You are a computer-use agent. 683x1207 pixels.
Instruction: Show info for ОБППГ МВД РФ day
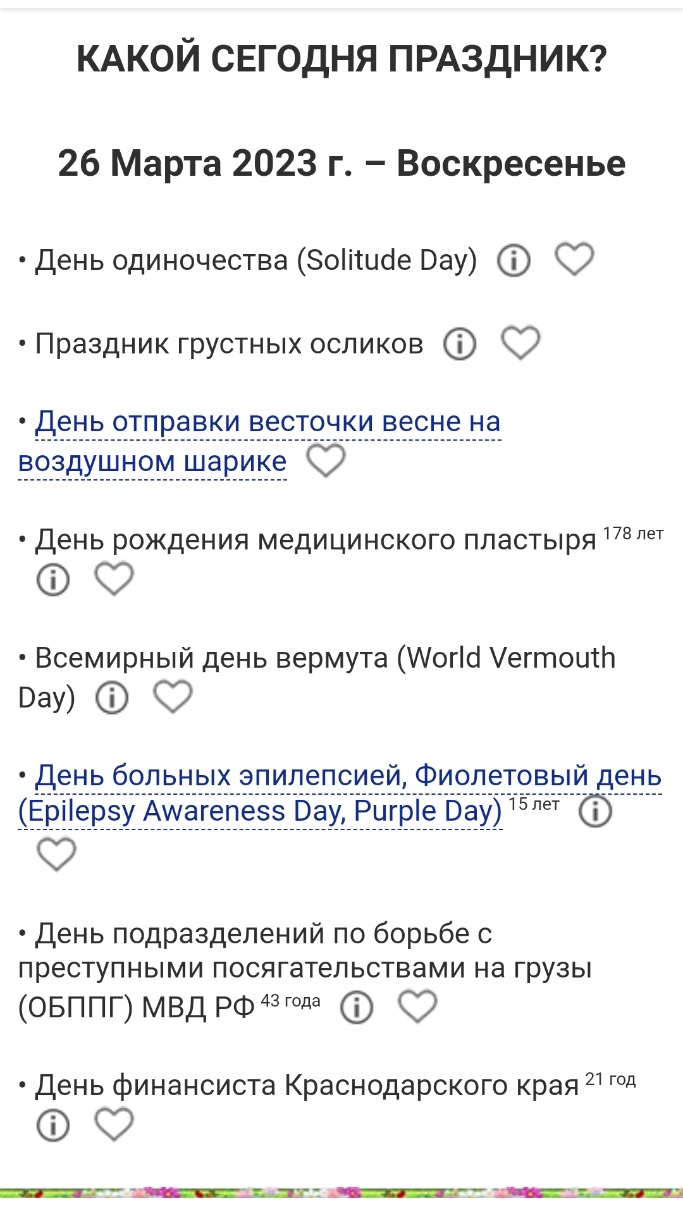(357, 1007)
